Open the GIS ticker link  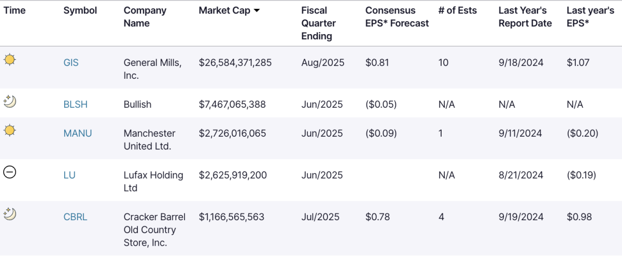pos(71,63)
